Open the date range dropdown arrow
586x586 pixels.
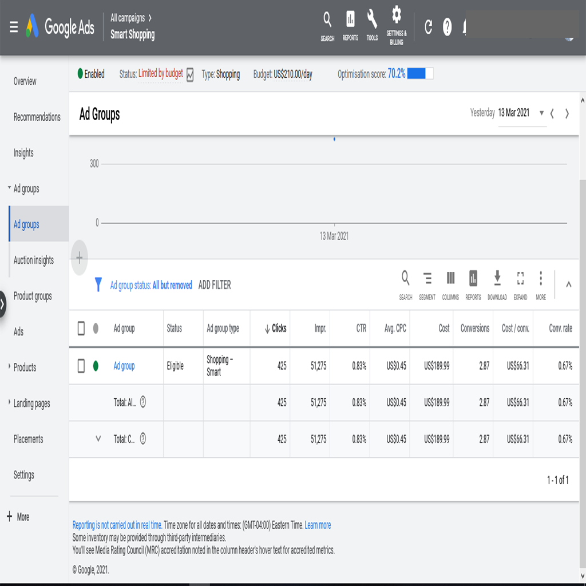click(541, 113)
